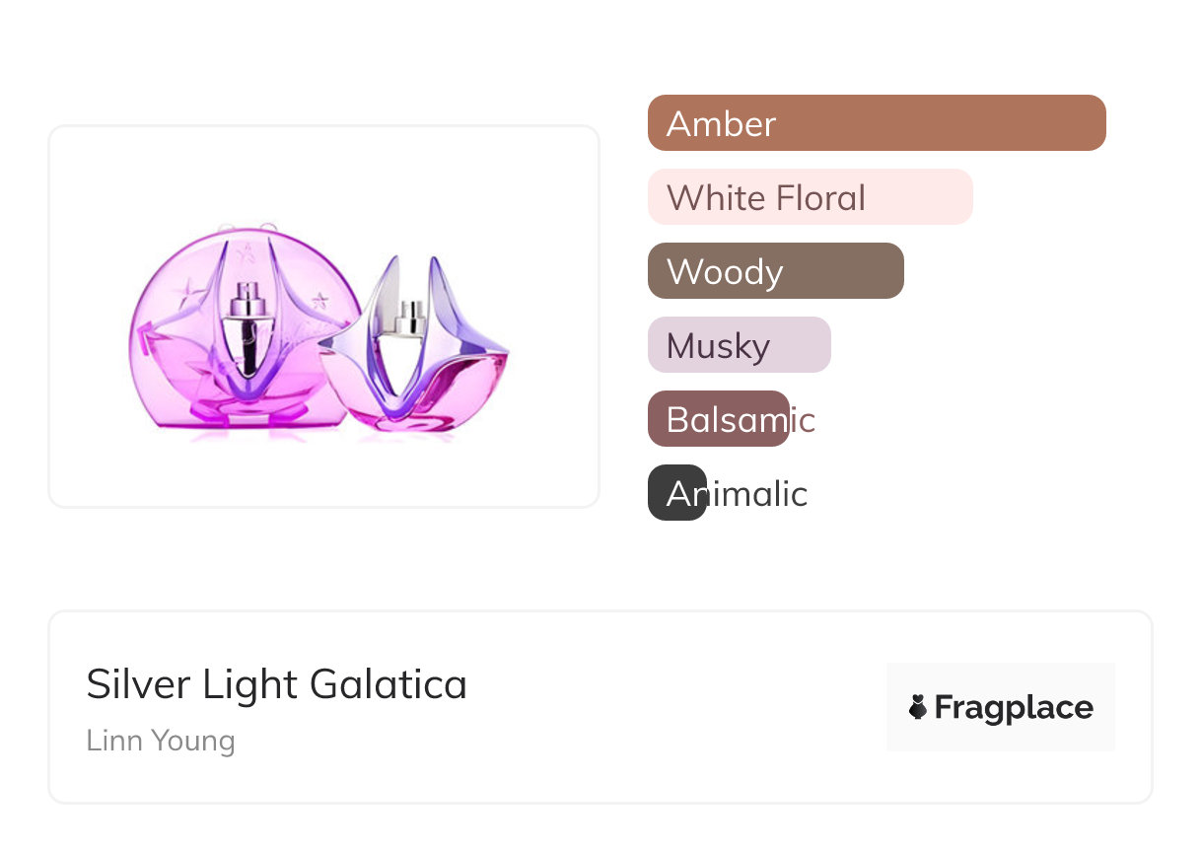Click the Amber text label
The image size is (1201, 852).
pos(721,124)
